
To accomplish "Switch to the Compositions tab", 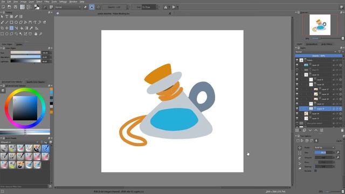I will 312,44.
